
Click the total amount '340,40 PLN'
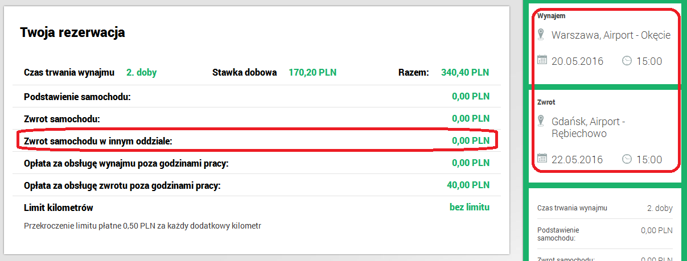pos(465,73)
